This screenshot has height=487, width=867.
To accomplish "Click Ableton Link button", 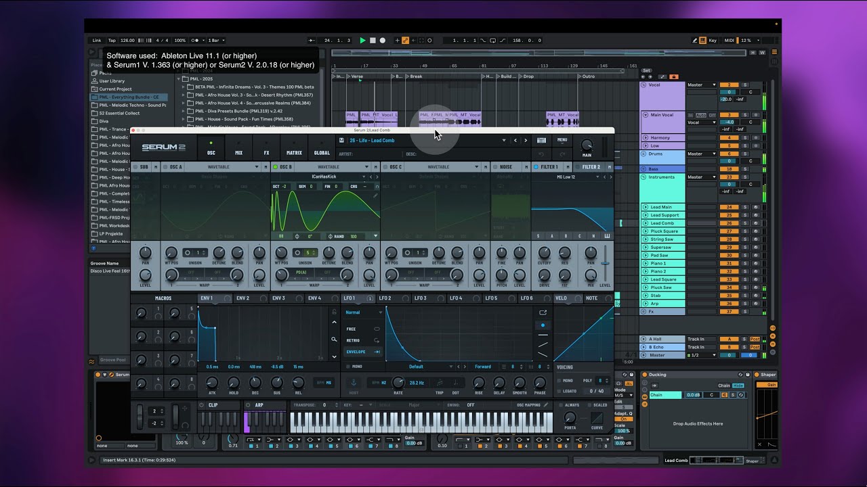I will 97,41.
